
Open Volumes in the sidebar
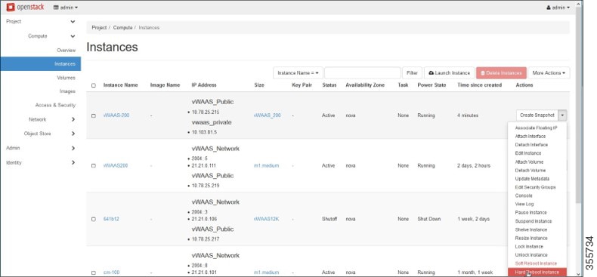(67, 78)
